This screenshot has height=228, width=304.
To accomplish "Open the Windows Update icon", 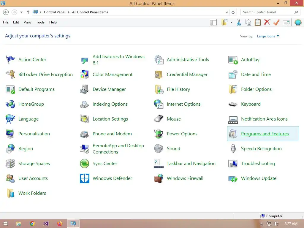I will coord(233,178).
